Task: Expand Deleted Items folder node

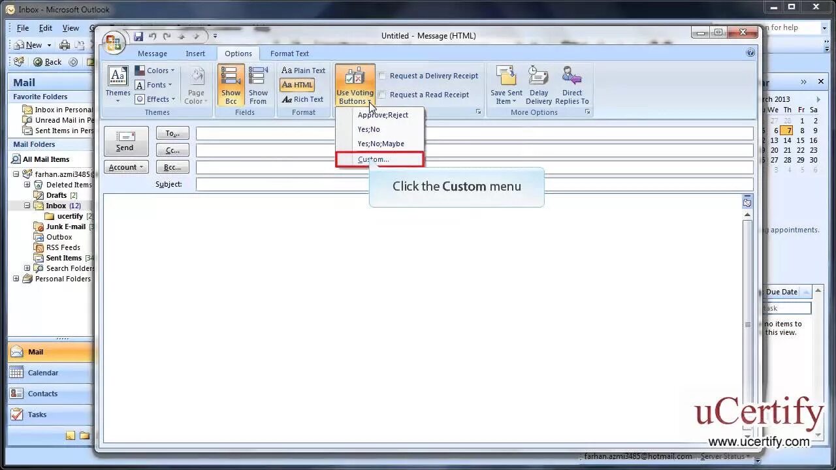Action: point(27,185)
